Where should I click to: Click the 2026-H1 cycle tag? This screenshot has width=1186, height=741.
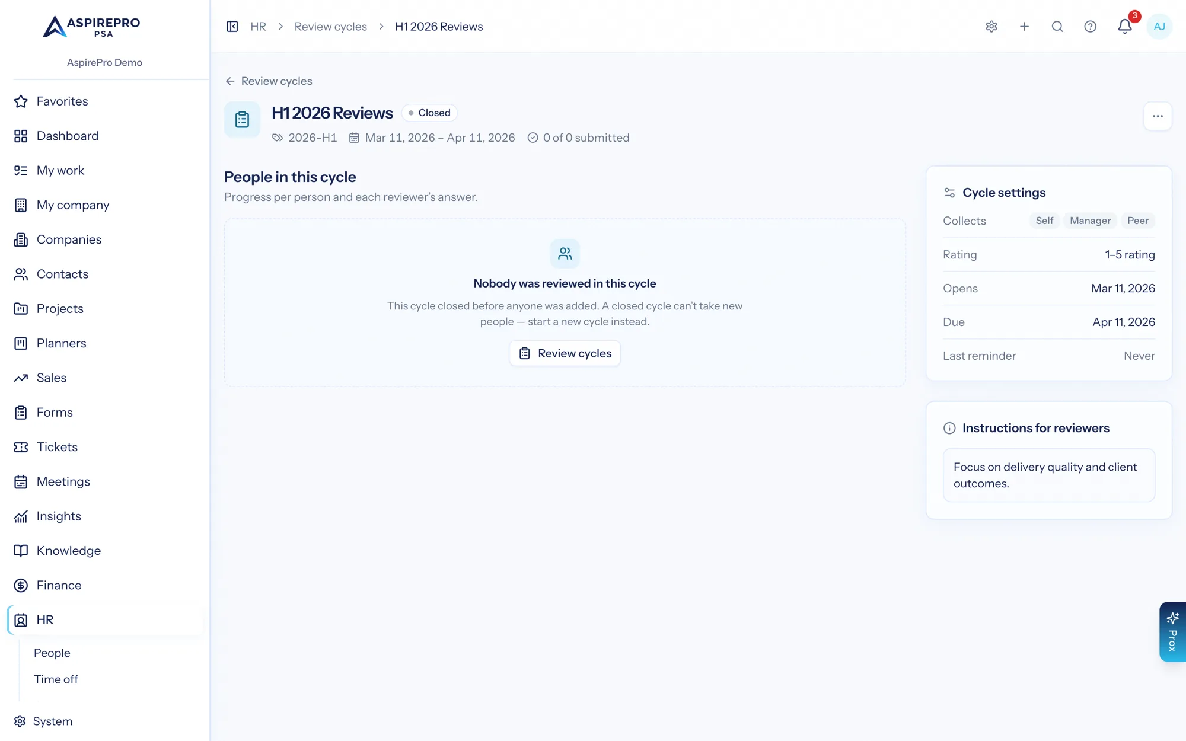click(x=305, y=138)
